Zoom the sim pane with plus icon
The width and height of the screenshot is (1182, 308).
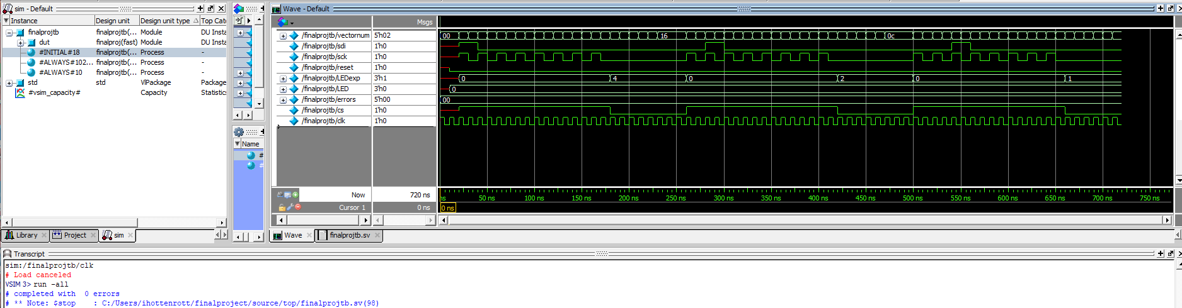(200, 9)
